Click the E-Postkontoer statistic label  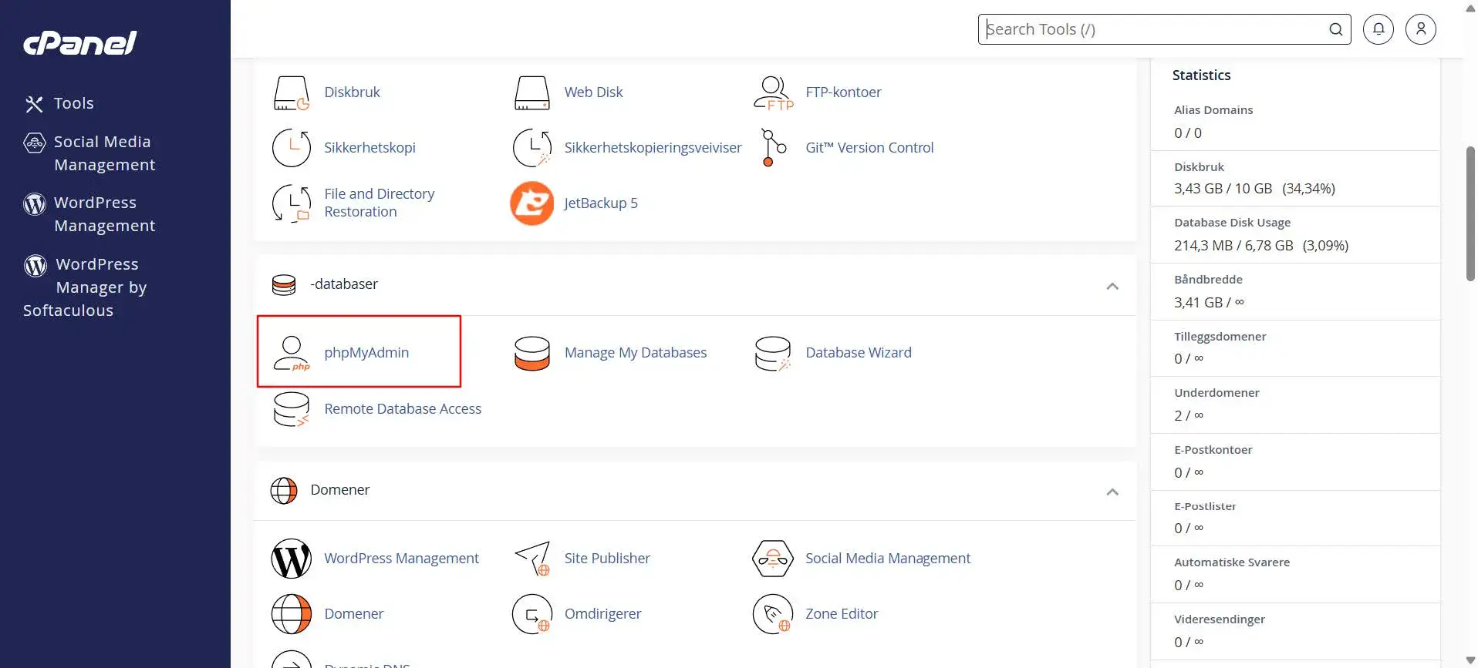point(1213,450)
